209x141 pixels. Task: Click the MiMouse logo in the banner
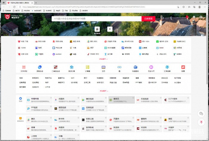(13, 16)
